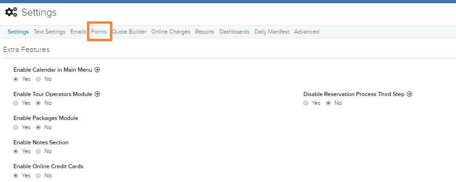
Task: Click the Enable Online Credit Cards label
Action: click(48, 166)
